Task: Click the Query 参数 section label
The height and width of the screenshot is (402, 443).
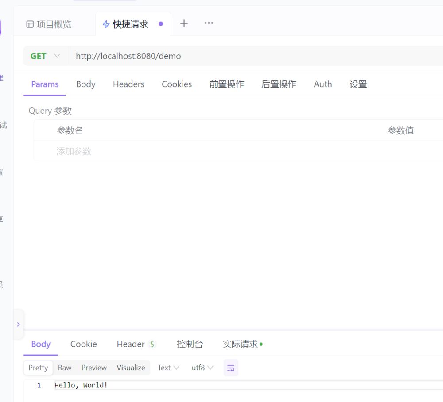Action: tap(50, 111)
